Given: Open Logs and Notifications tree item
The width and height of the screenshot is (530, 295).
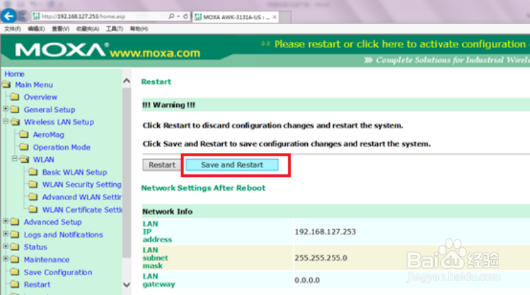Looking at the screenshot, I should [63, 235].
